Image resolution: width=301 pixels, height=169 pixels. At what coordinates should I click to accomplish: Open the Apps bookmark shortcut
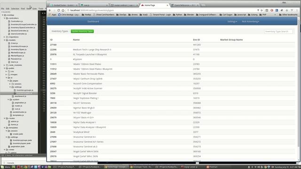point(53,15)
